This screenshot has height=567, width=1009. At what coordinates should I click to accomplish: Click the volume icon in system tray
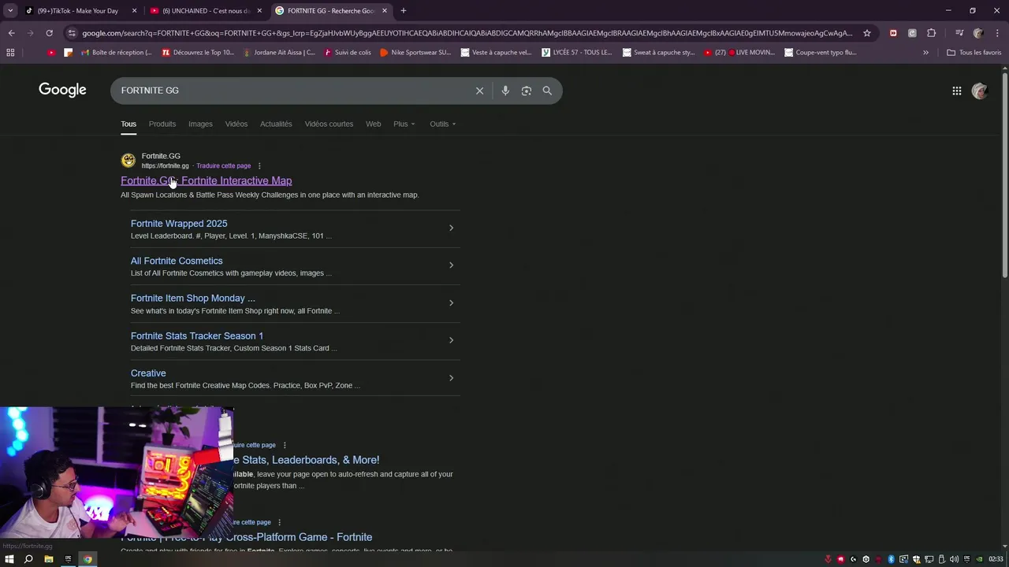coord(954,559)
